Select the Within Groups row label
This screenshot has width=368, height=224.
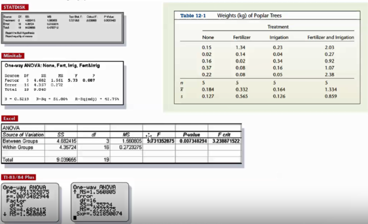click(x=18, y=147)
